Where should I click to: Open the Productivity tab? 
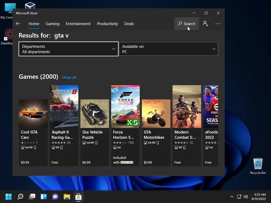point(107,24)
